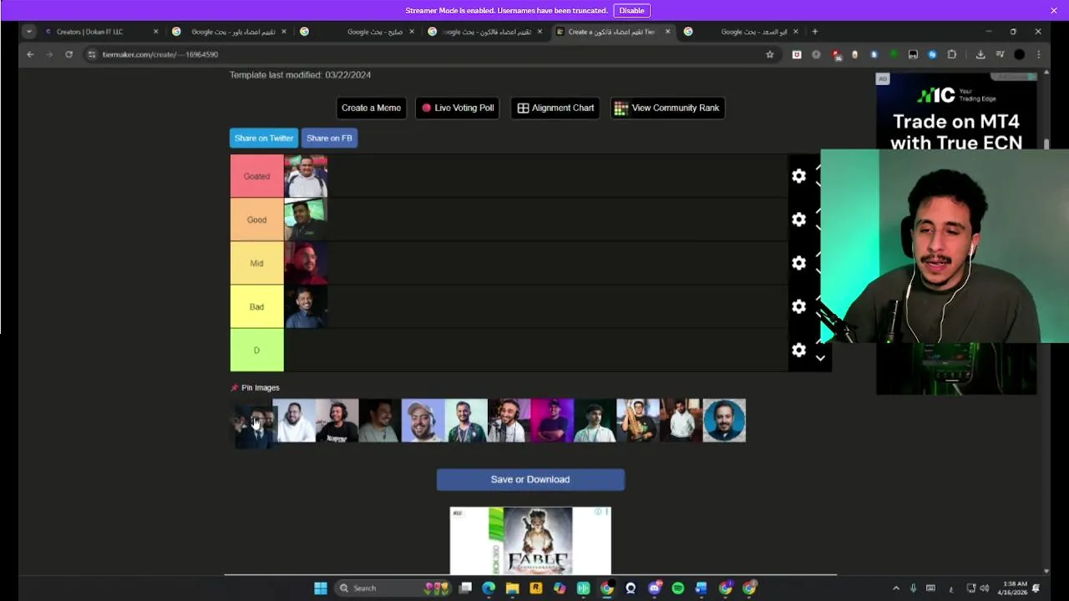Click View Community Rank button

(x=666, y=108)
